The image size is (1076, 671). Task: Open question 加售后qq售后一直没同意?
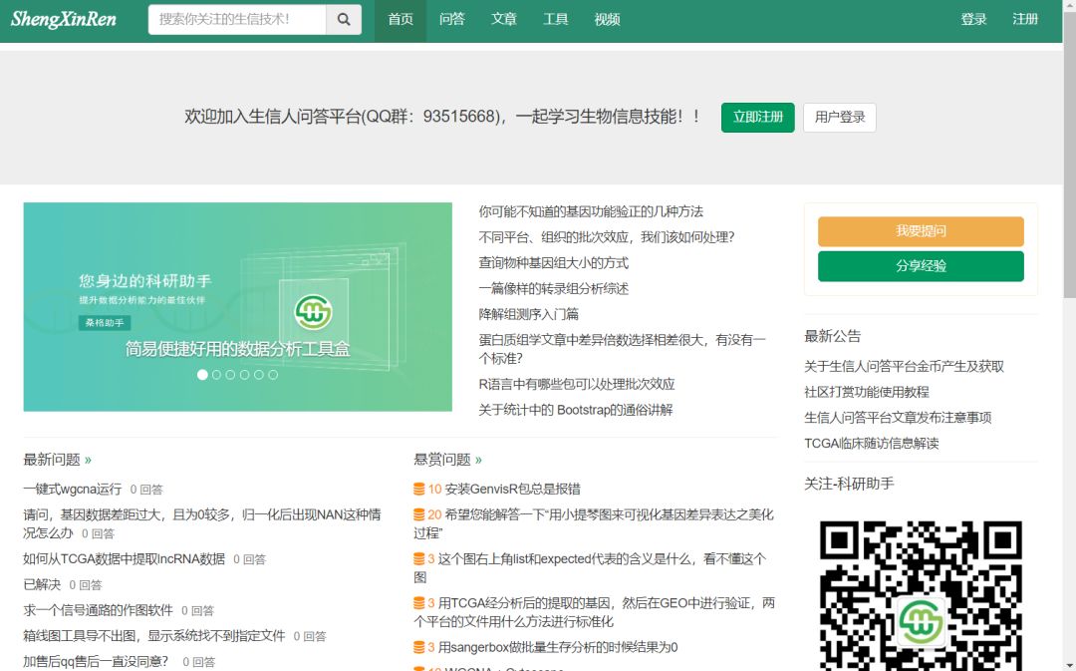point(96,661)
